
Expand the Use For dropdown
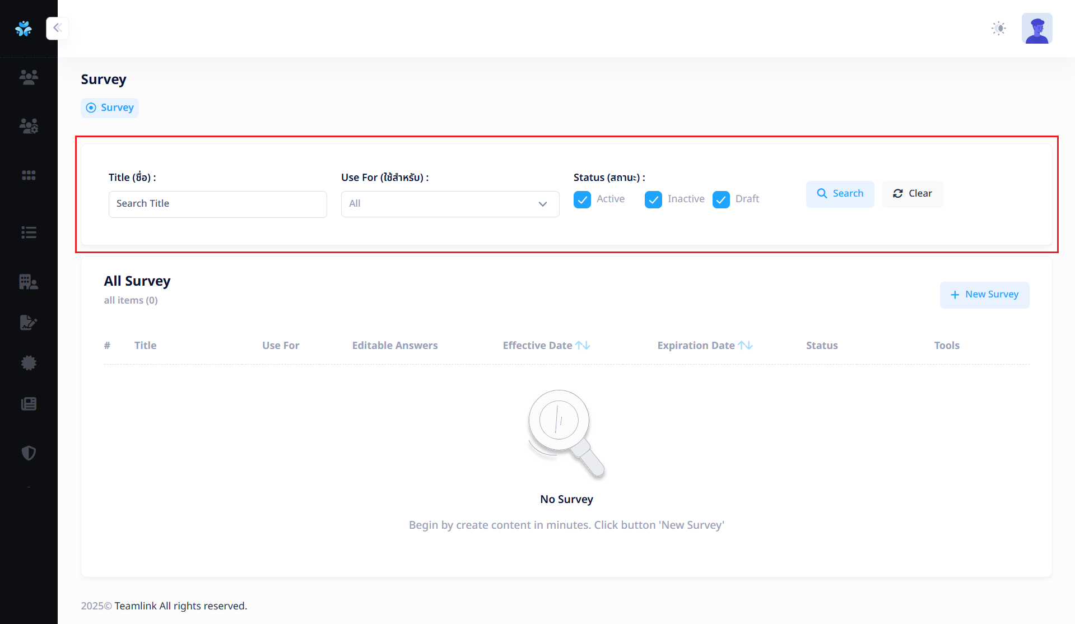450,204
